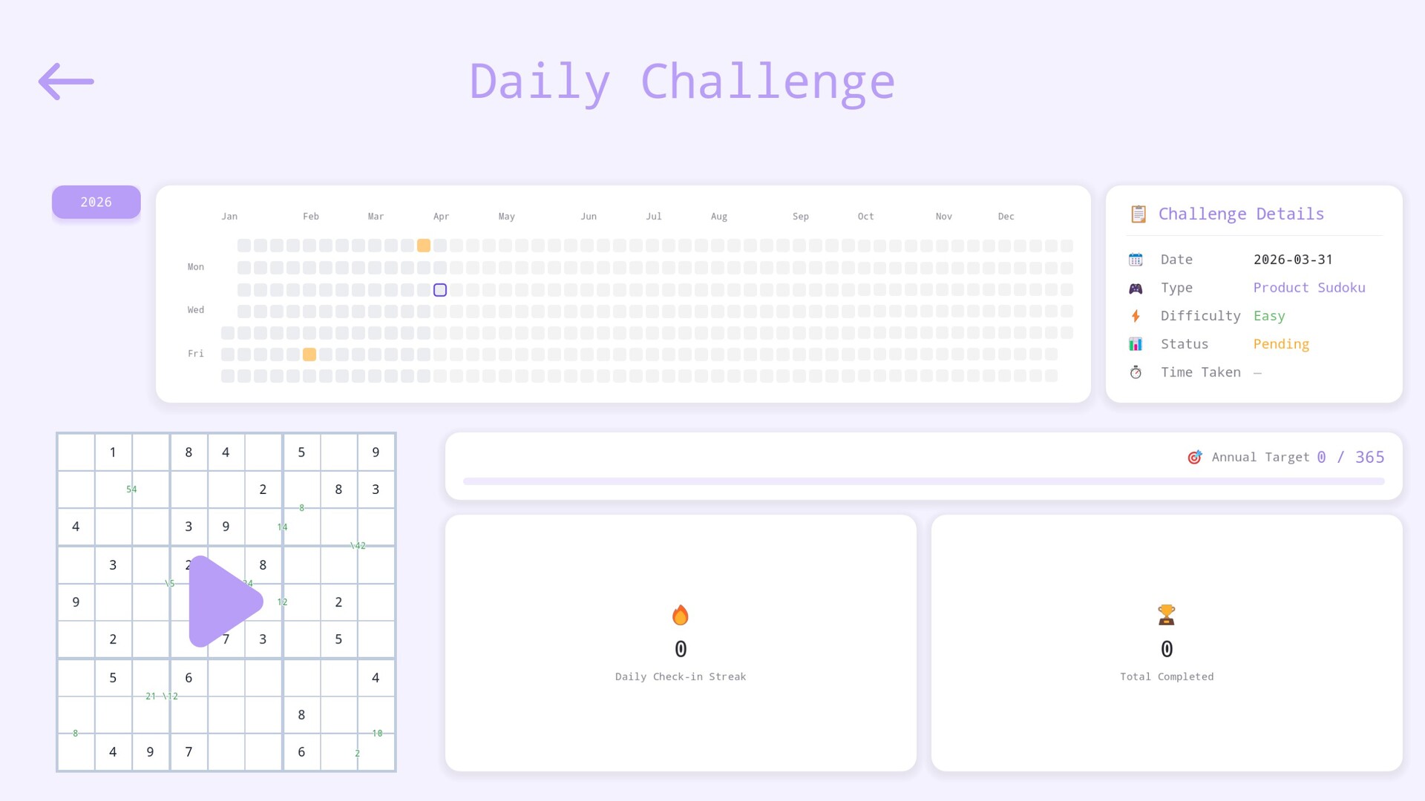Open the 2026 year selector
The width and height of the screenshot is (1425, 801).
point(96,202)
